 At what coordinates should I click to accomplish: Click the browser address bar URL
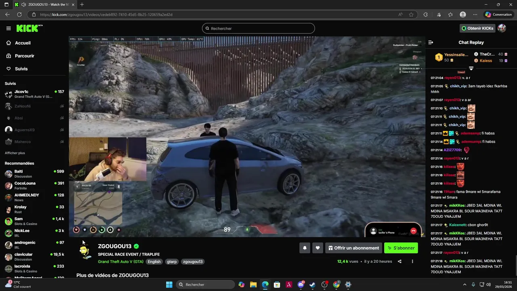coord(106,15)
